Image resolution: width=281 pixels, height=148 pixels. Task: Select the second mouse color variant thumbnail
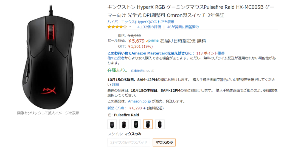(x=124, y=124)
